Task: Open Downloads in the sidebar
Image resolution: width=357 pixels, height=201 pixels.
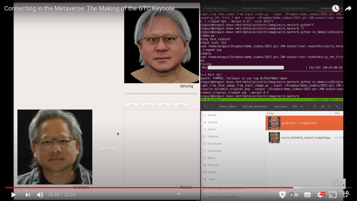Action: [214, 151]
